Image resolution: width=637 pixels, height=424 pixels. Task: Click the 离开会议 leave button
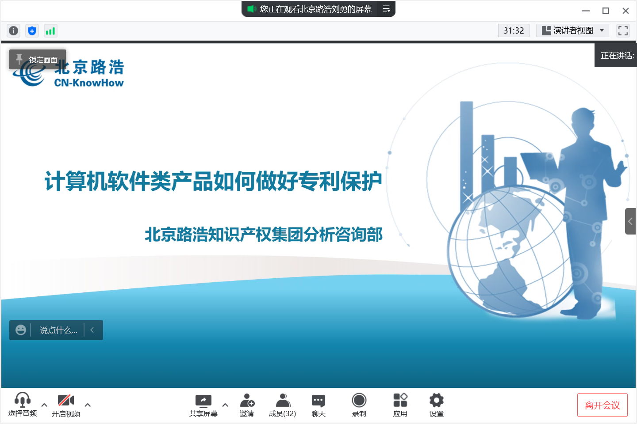[x=602, y=405]
